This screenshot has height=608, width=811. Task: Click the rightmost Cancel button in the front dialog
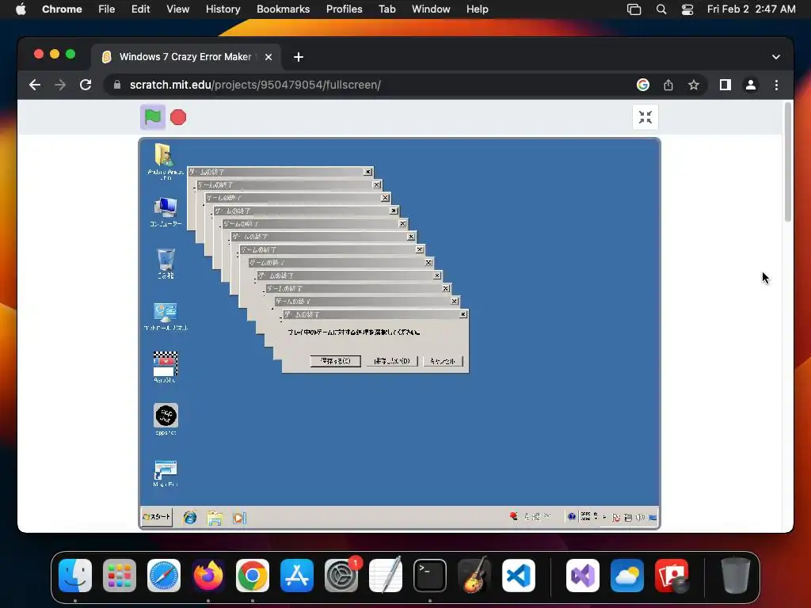[x=442, y=361]
